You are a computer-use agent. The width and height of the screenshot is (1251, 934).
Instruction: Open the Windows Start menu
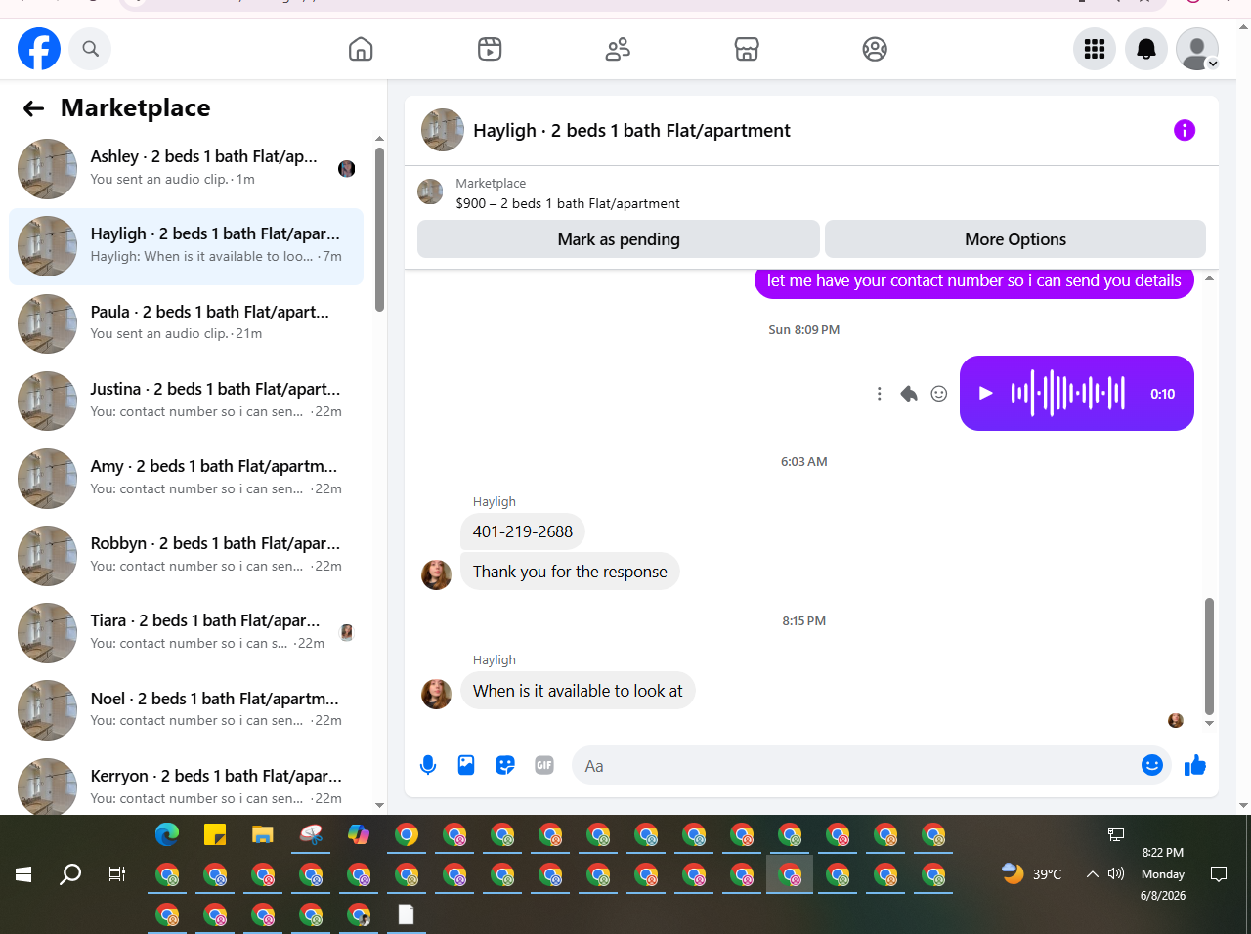coord(23,874)
